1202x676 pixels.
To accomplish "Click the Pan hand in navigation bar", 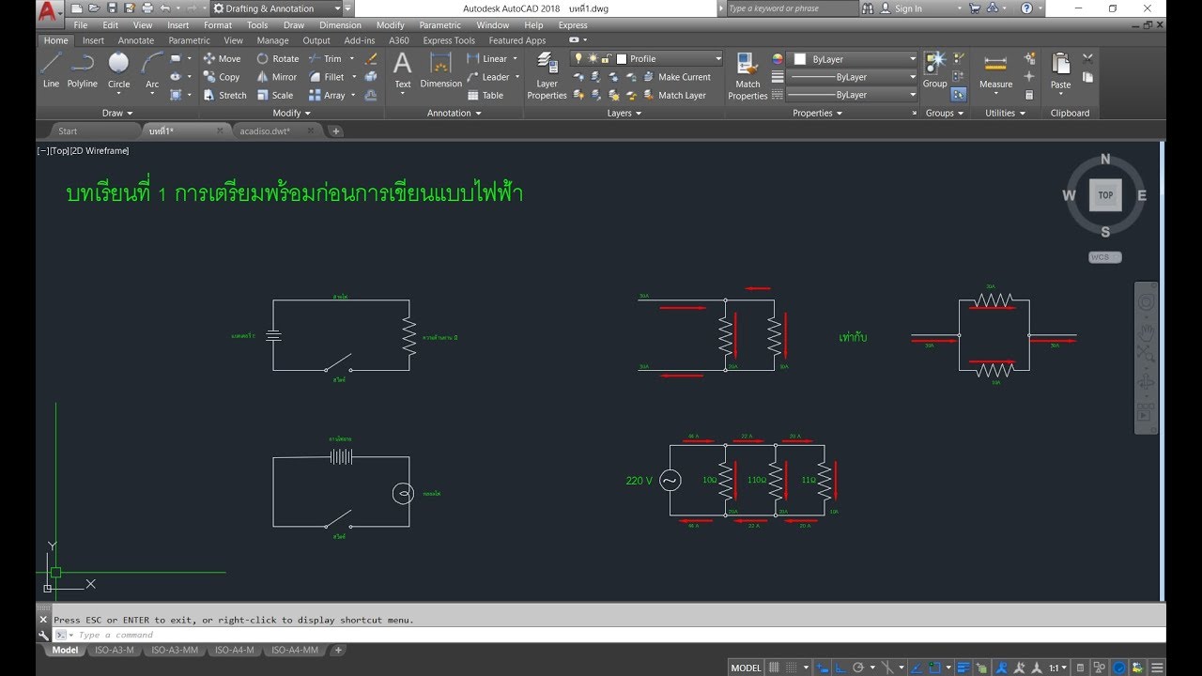I will 1146,332.
